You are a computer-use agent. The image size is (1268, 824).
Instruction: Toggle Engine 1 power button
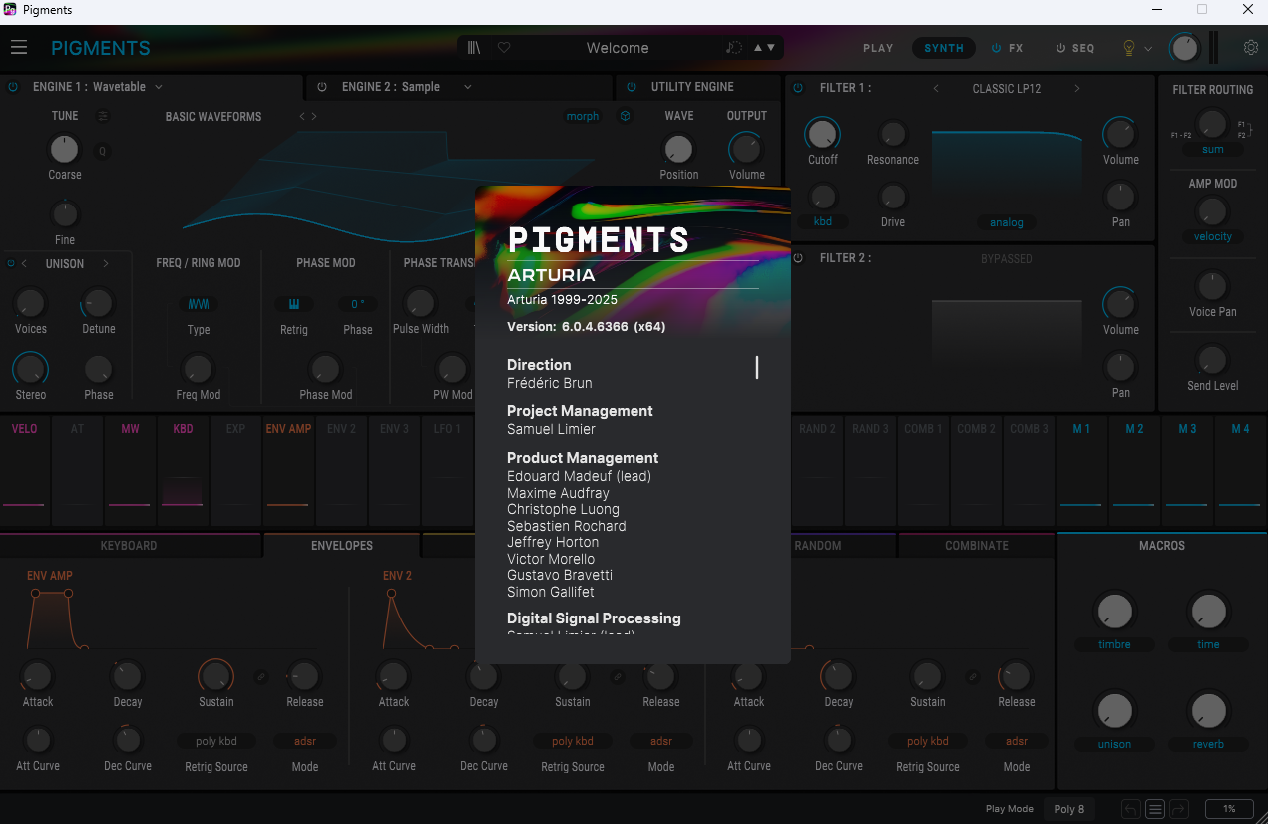(14, 87)
